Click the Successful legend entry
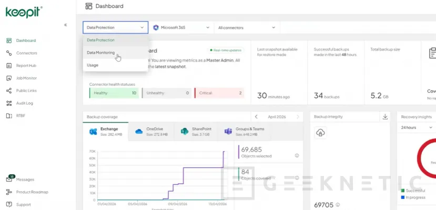Viewport: 436px width, 210px height. pos(413,191)
